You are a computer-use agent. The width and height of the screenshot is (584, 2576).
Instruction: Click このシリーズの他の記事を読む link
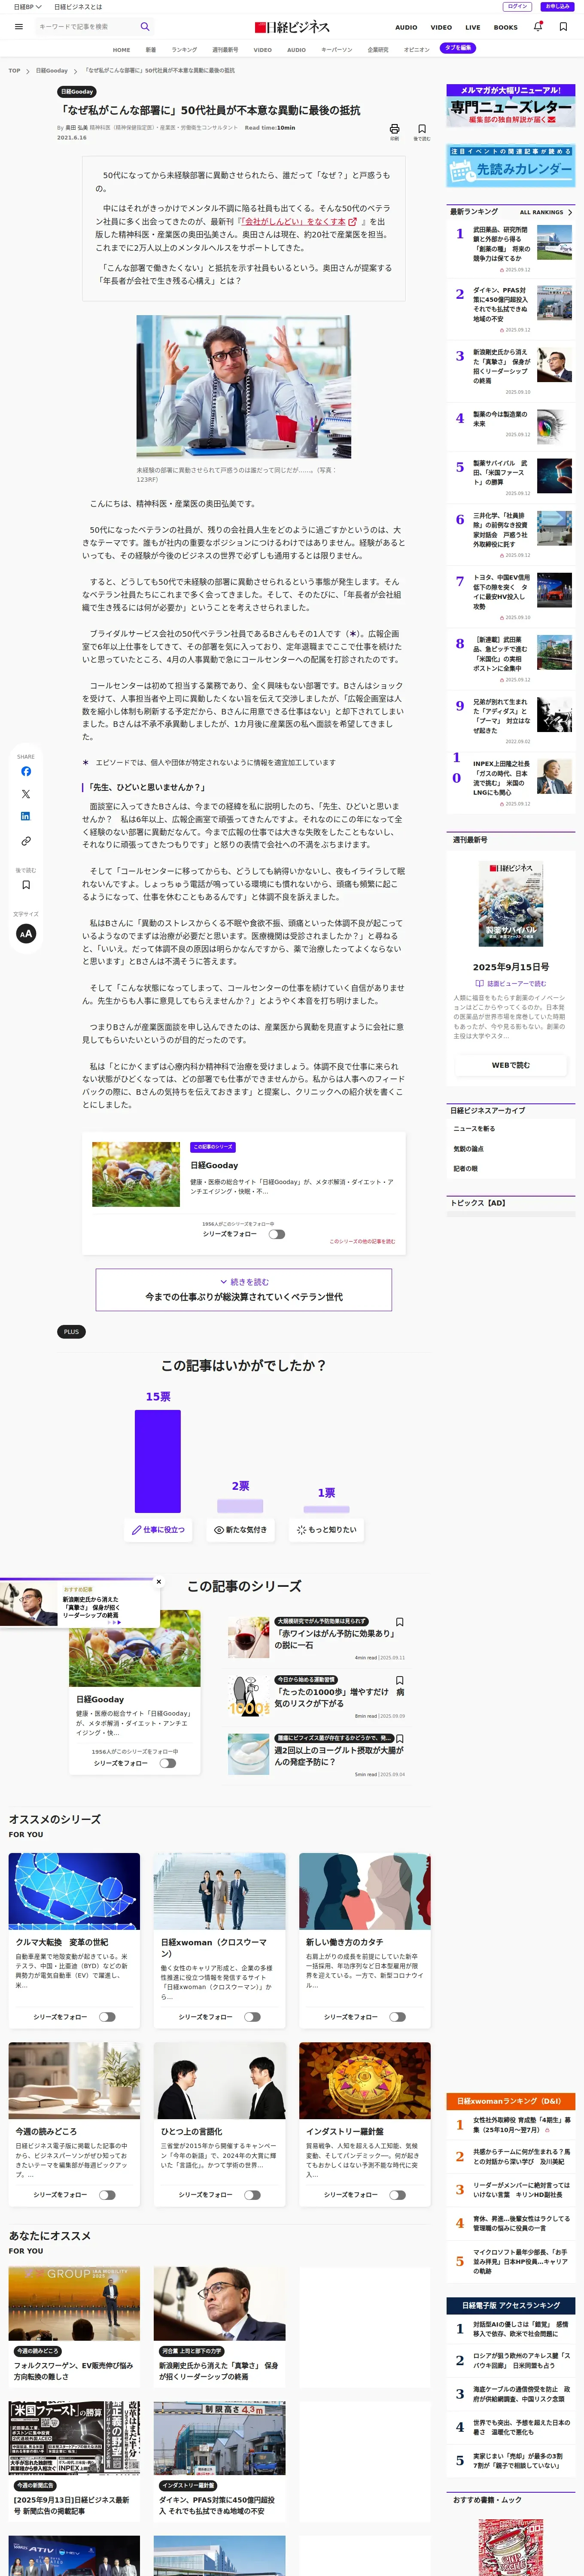pyautogui.click(x=362, y=1241)
